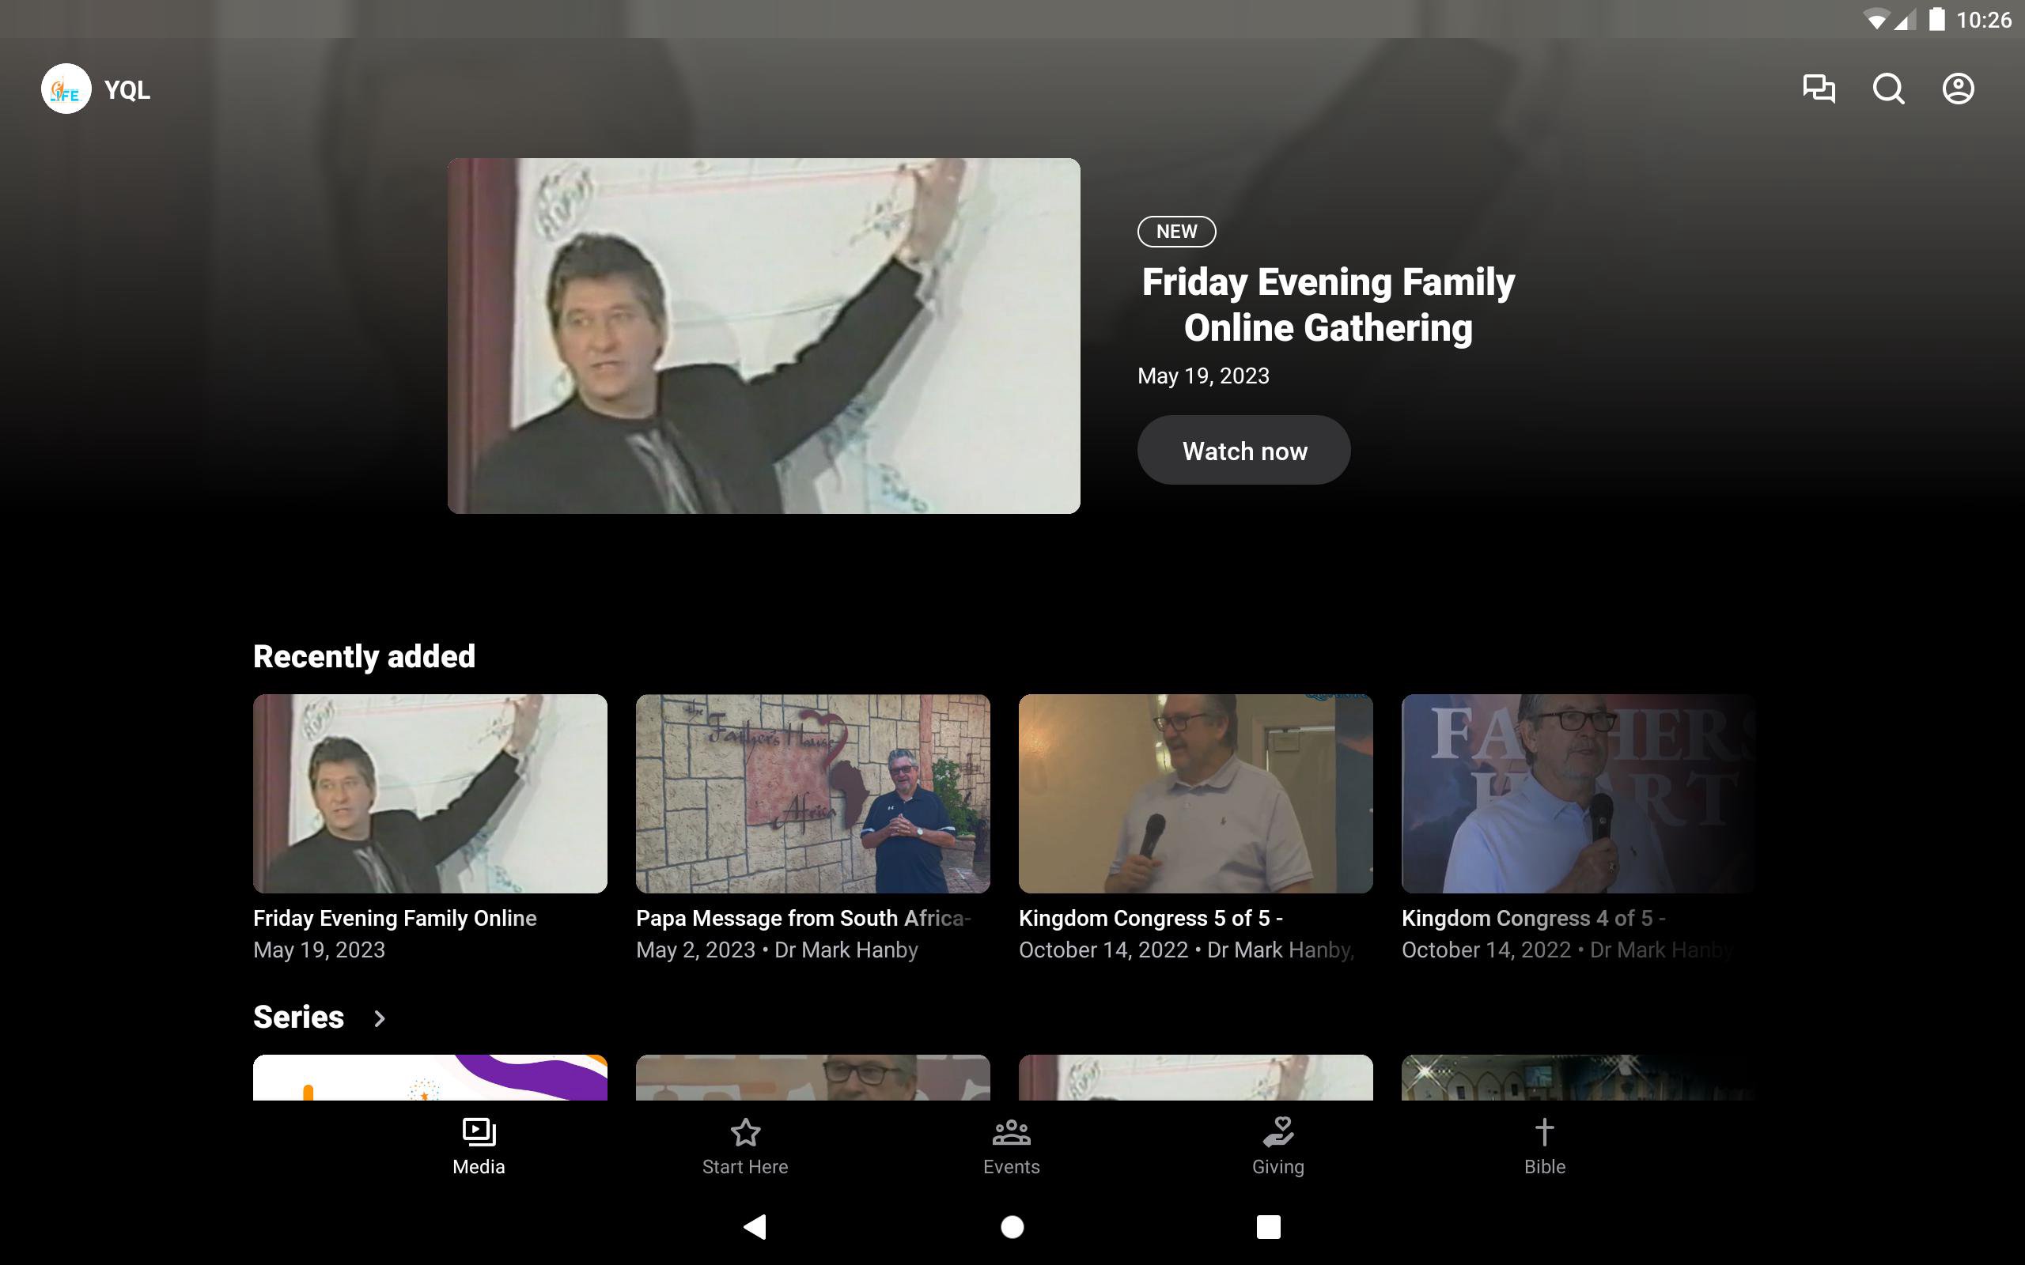Open the chat messages icon
This screenshot has height=1265, width=2025.
pyautogui.click(x=1819, y=89)
